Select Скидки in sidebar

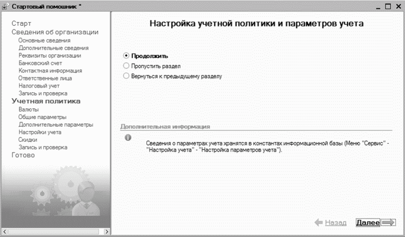28,140
